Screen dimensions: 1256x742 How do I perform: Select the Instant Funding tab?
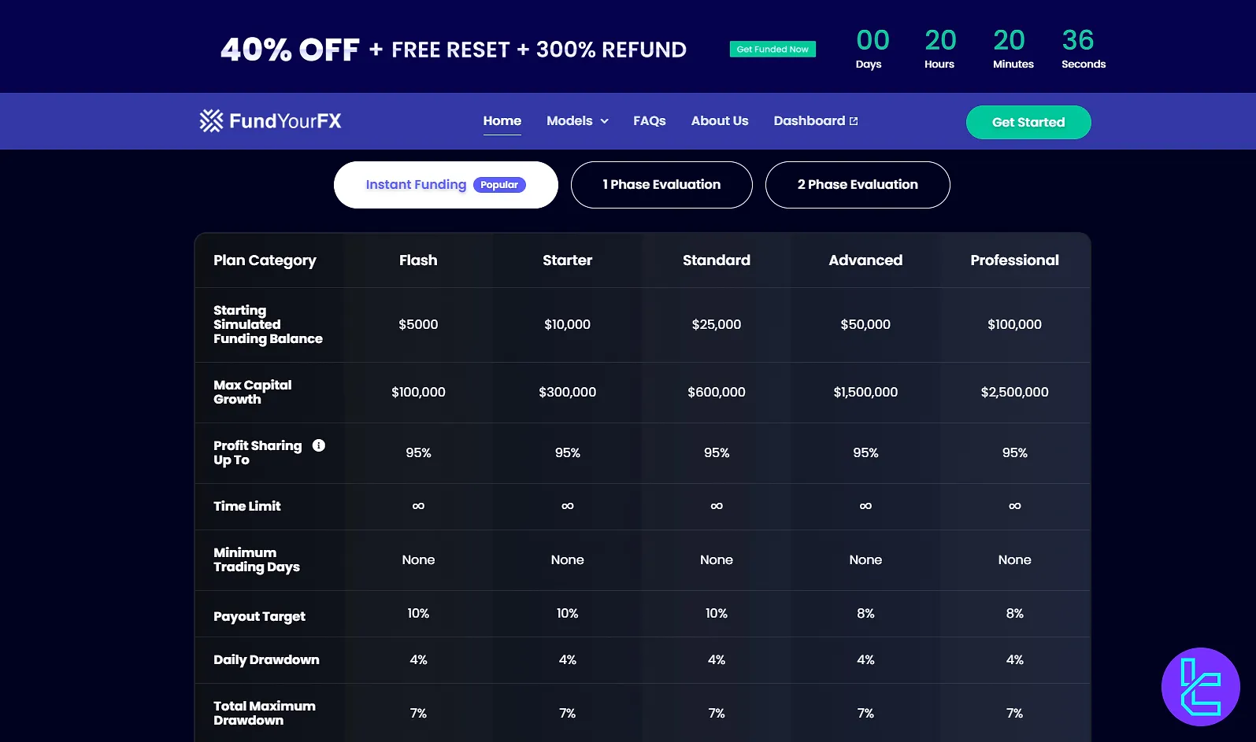[x=416, y=185]
